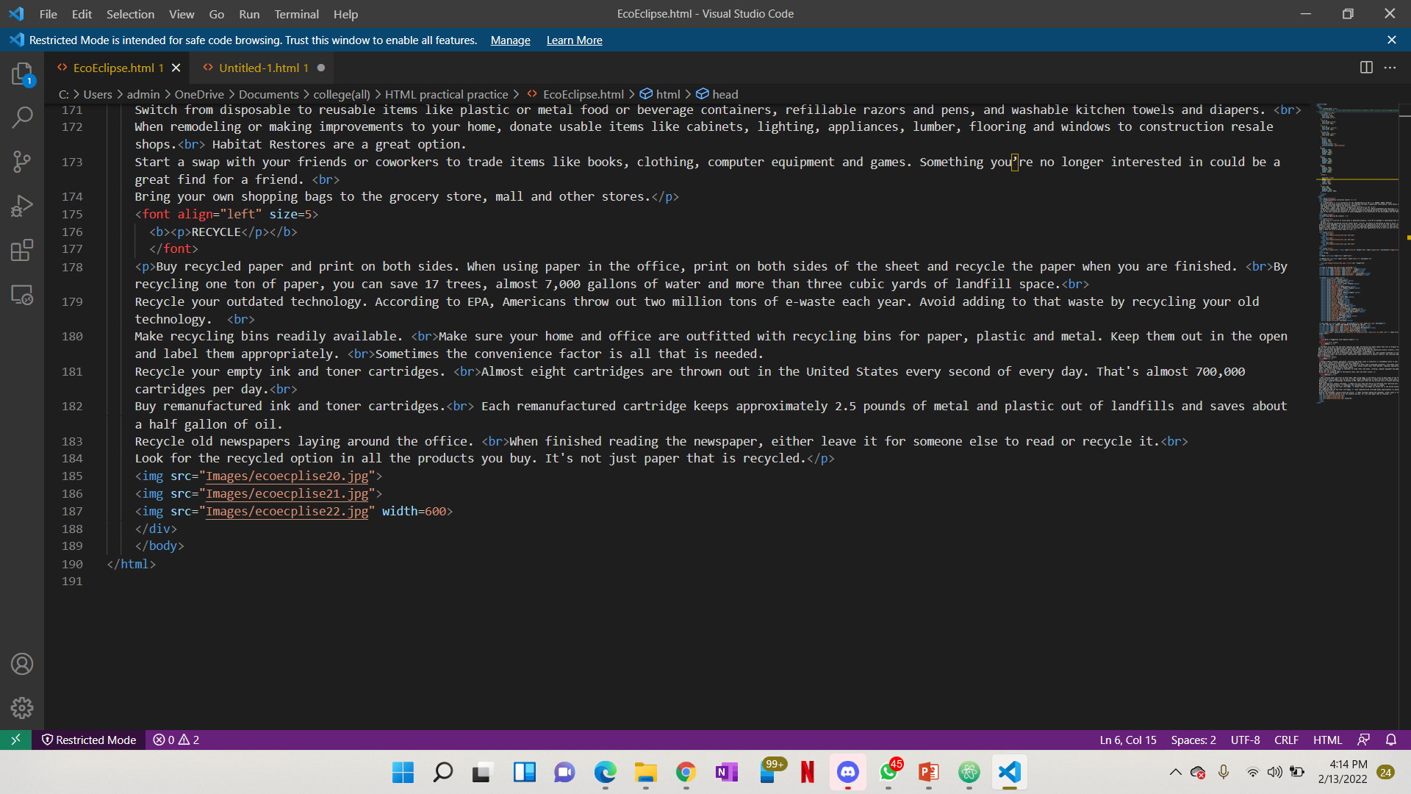Open the editor More Actions ellipsis menu

(1390, 67)
